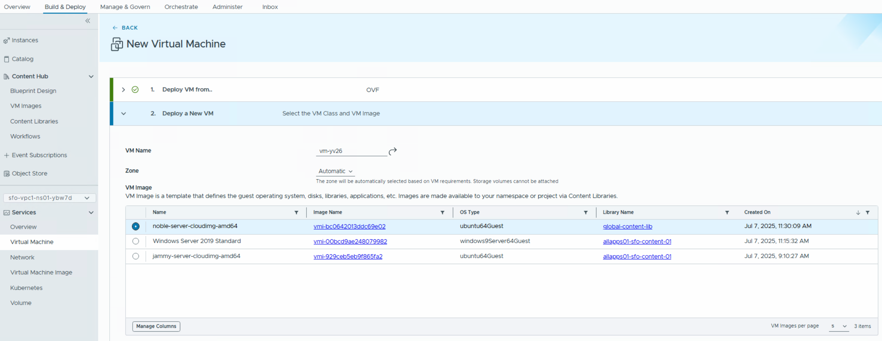Open filter icon on Library Name column
The height and width of the screenshot is (341, 882).
(727, 213)
